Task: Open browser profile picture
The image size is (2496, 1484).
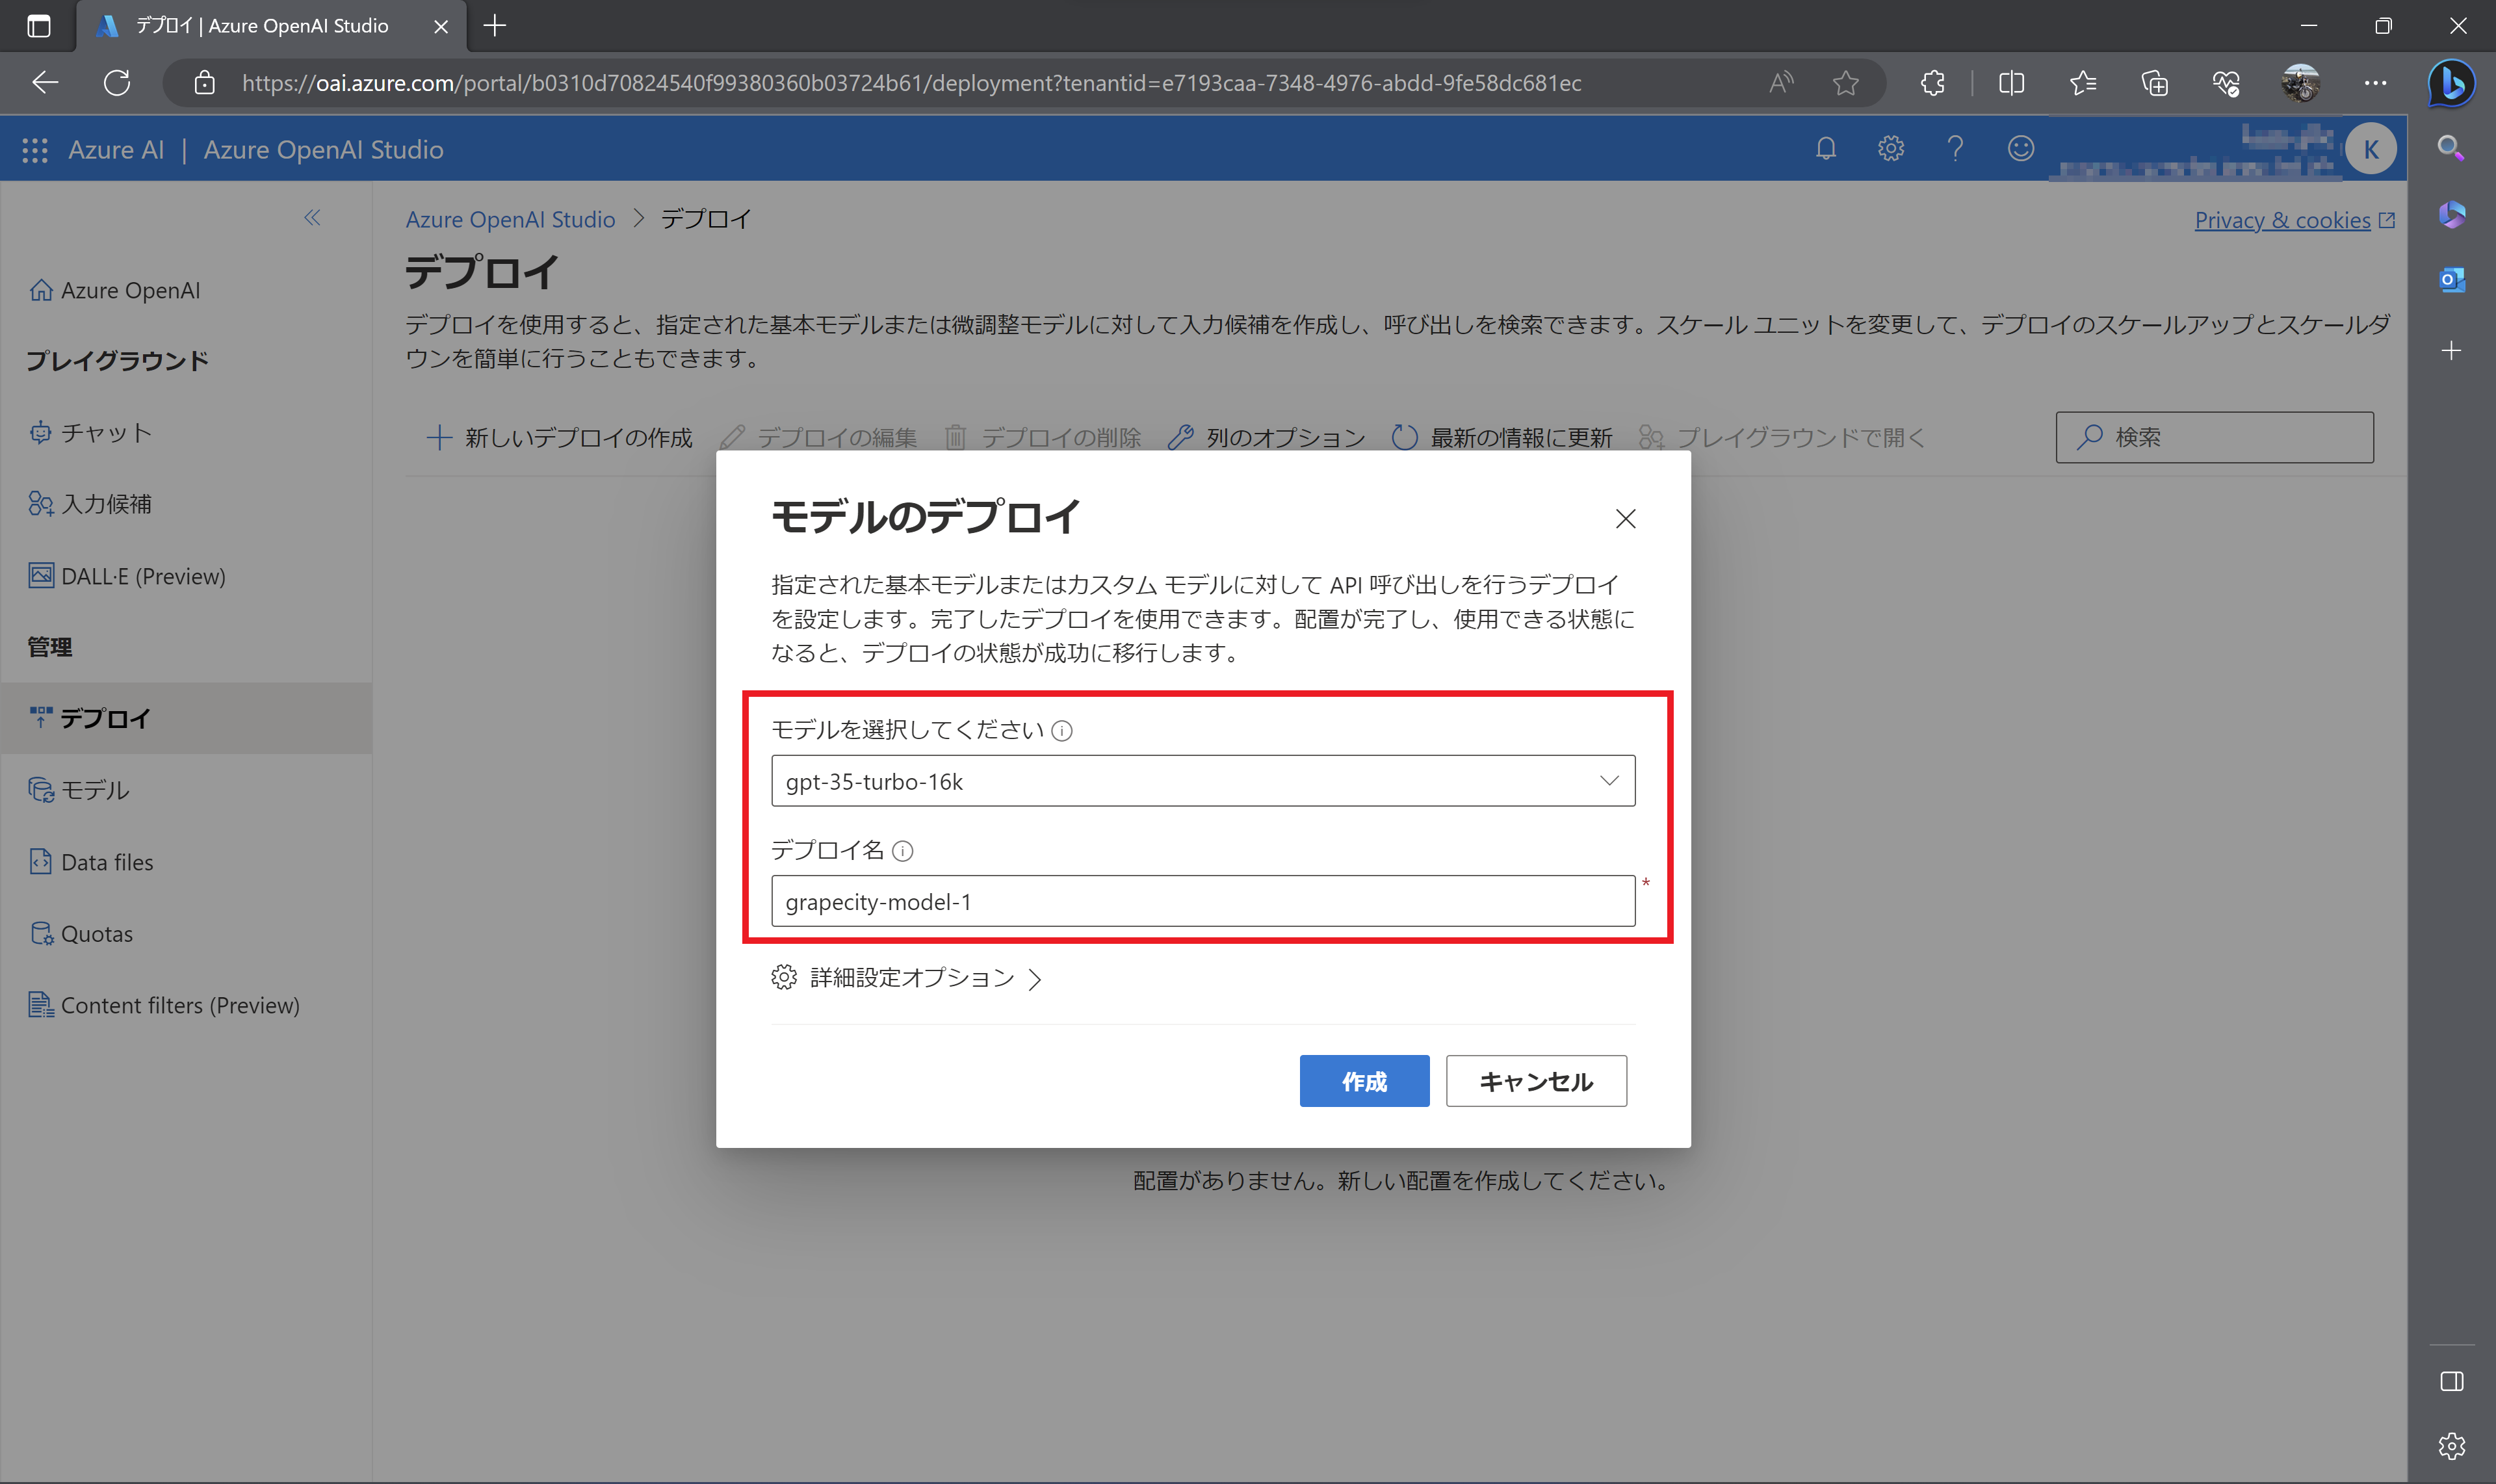Action: [x=2300, y=82]
